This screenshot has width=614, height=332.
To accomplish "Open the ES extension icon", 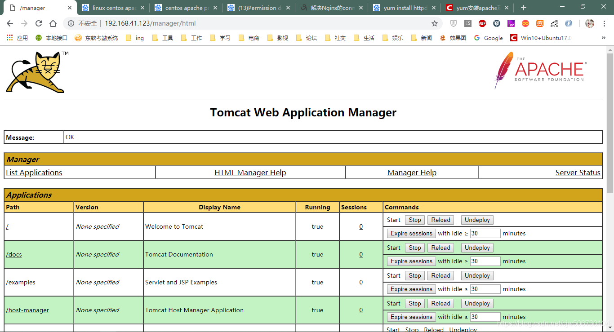I will coord(468,23).
